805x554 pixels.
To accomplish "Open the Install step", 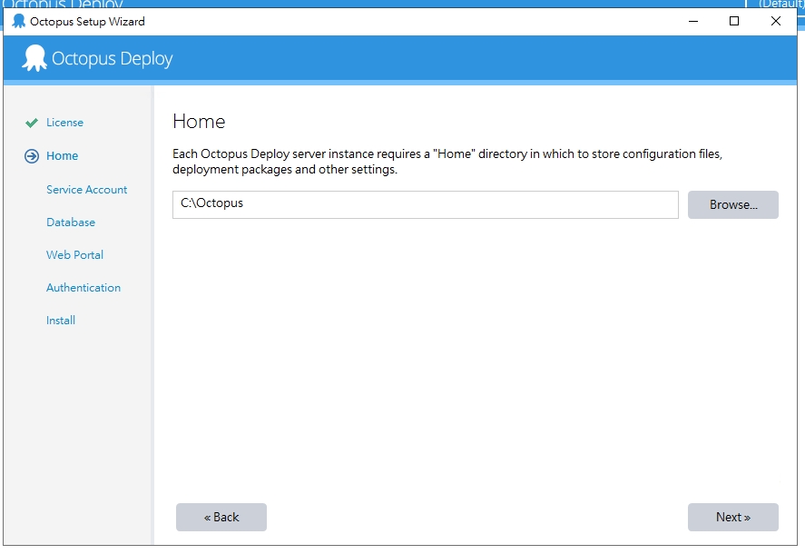I will click(61, 321).
